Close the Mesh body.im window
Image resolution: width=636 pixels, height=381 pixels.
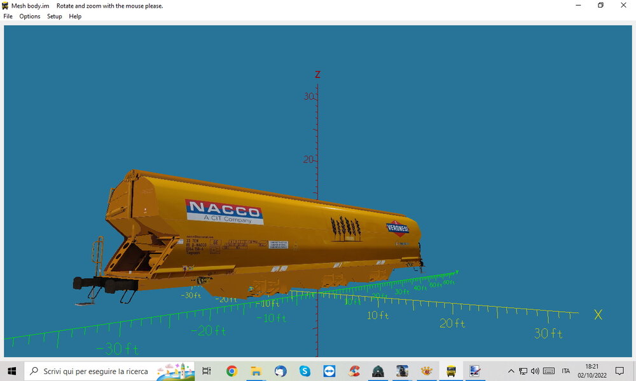coord(623,5)
